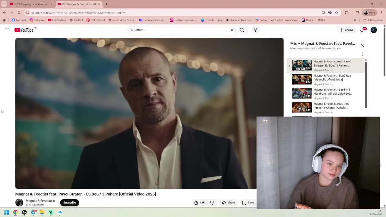The width and height of the screenshot is (386, 217).
Task: Go to the YouTube home logo
Action: coord(24,30)
